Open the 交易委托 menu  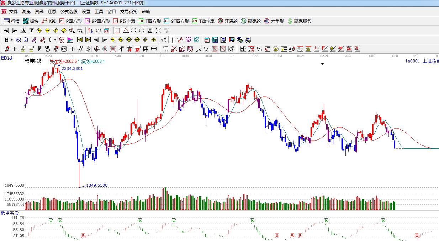click(129, 12)
